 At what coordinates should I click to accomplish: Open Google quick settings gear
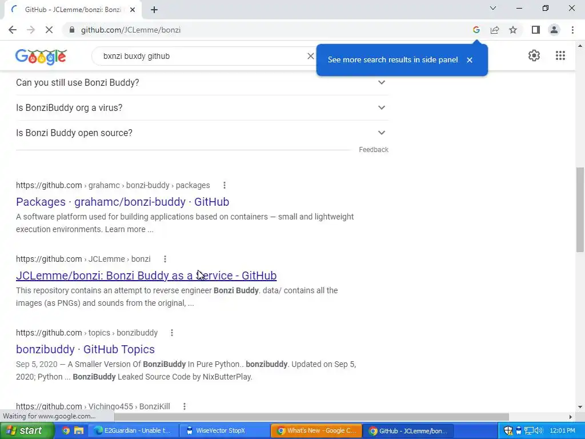pyautogui.click(x=534, y=55)
